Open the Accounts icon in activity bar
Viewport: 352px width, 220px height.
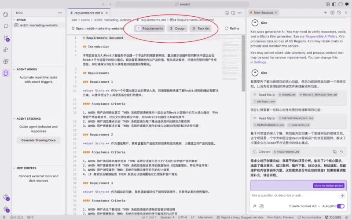point(6,197)
